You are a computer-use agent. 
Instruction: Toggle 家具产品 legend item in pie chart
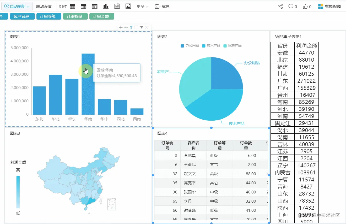coord(233,45)
